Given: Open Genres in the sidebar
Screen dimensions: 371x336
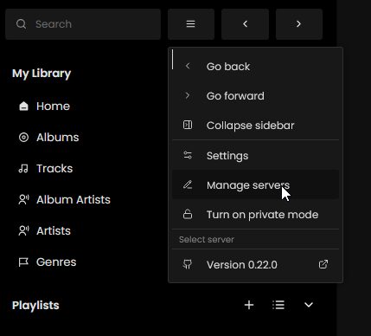Looking at the screenshot, I should pos(48,262).
